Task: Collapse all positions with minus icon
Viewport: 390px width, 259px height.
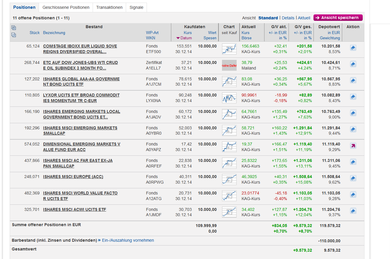Action: tap(14, 35)
